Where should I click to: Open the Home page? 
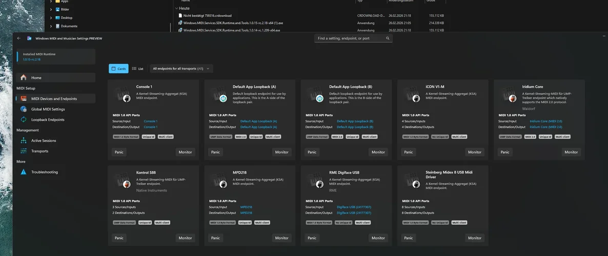click(x=55, y=77)
